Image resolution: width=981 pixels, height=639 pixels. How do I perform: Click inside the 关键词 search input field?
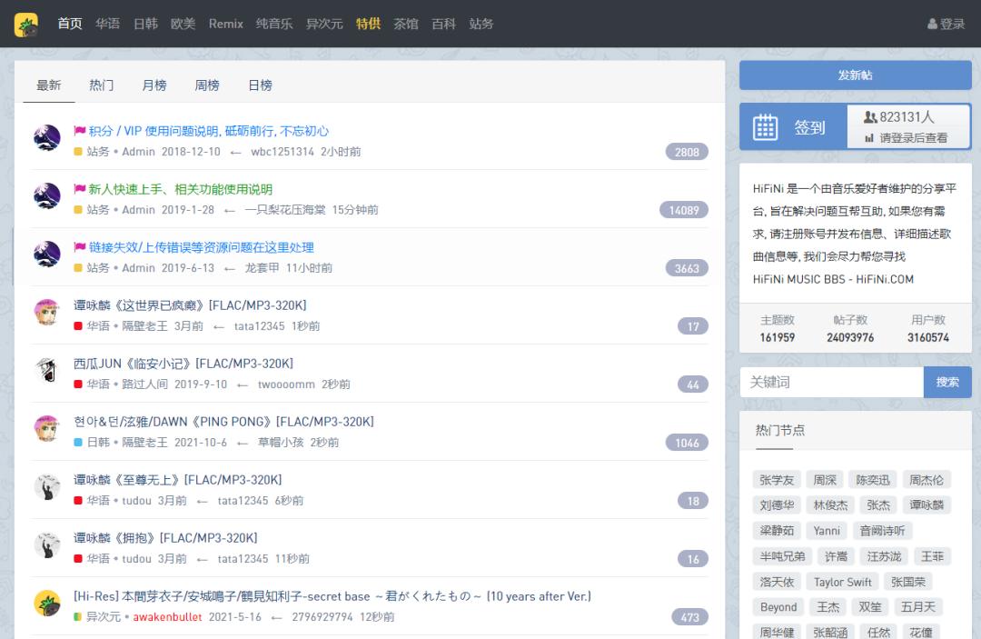point(827,382)
